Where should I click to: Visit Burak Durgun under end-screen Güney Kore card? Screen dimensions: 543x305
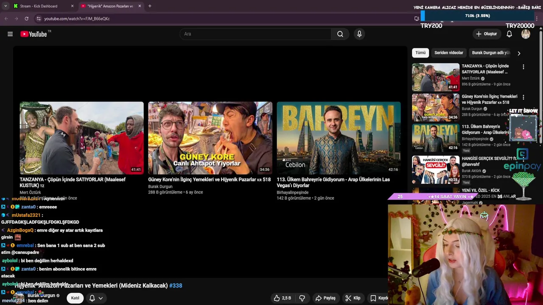tap(160, 186)
